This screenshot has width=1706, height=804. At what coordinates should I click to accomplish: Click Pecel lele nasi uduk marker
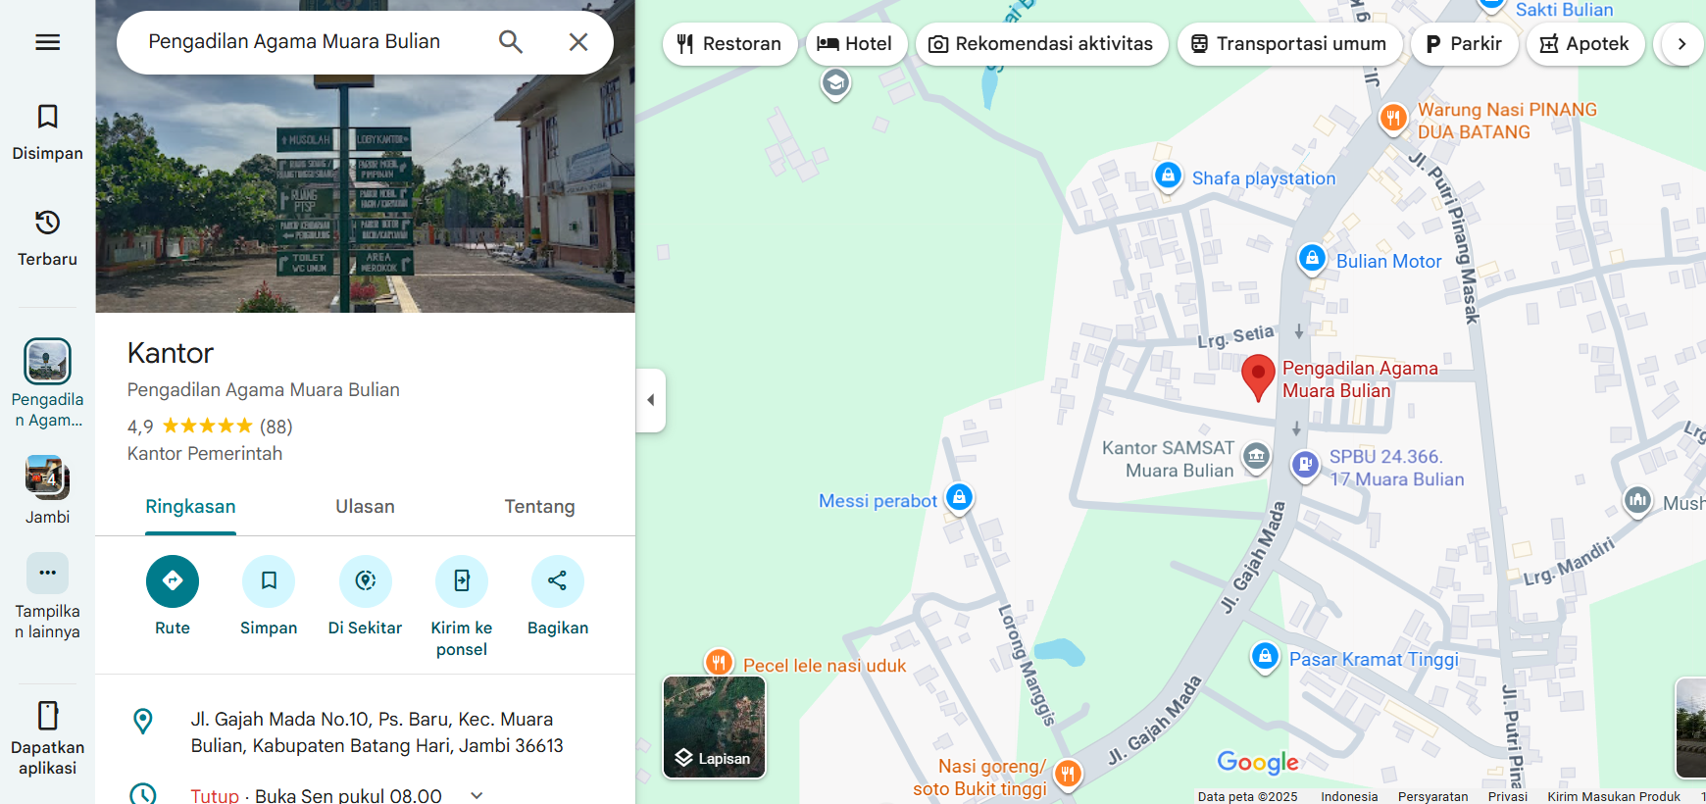[719, 663]
